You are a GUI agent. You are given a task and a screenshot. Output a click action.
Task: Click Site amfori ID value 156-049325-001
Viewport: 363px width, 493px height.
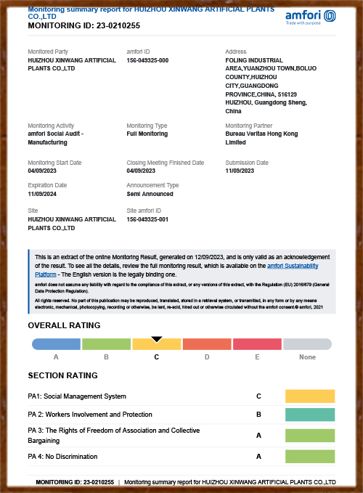[x=147, y=219]
